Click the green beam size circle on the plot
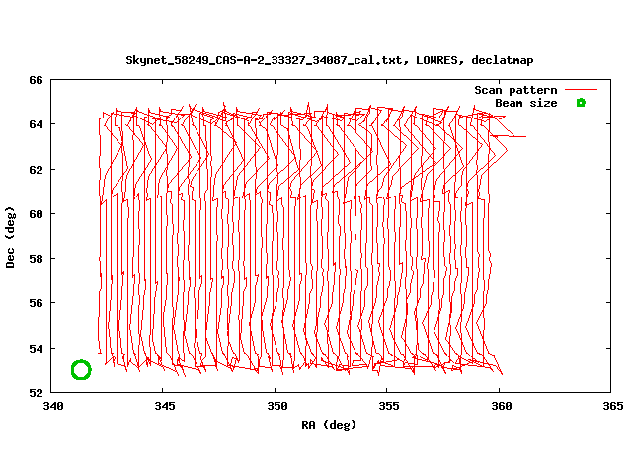The width and height of the screenshot is (632, 474). pos(81,370)
